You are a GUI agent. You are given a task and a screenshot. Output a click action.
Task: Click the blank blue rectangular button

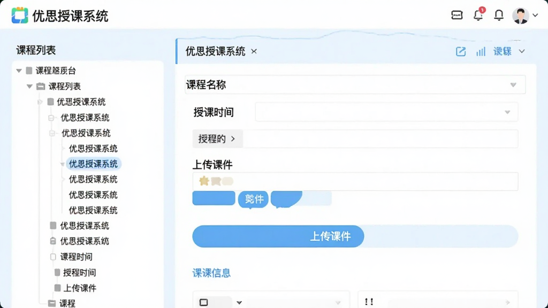pos(214,198)
